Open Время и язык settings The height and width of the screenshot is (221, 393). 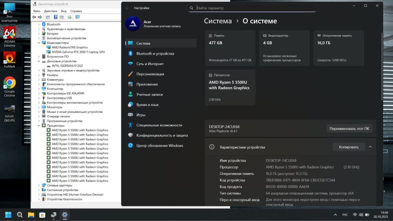coord(161,105)
